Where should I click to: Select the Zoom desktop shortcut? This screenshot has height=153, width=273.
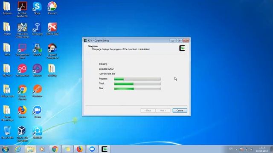click(x=37, y=112)
